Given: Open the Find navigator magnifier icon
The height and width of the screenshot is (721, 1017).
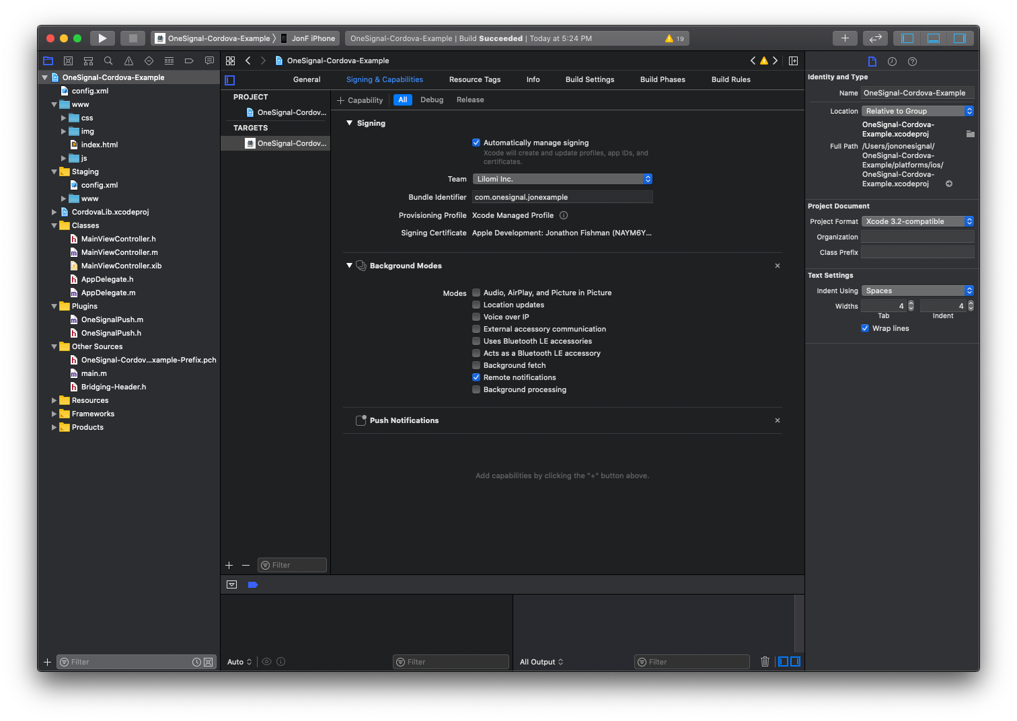Looking at the screenshot, I should 108,61.
